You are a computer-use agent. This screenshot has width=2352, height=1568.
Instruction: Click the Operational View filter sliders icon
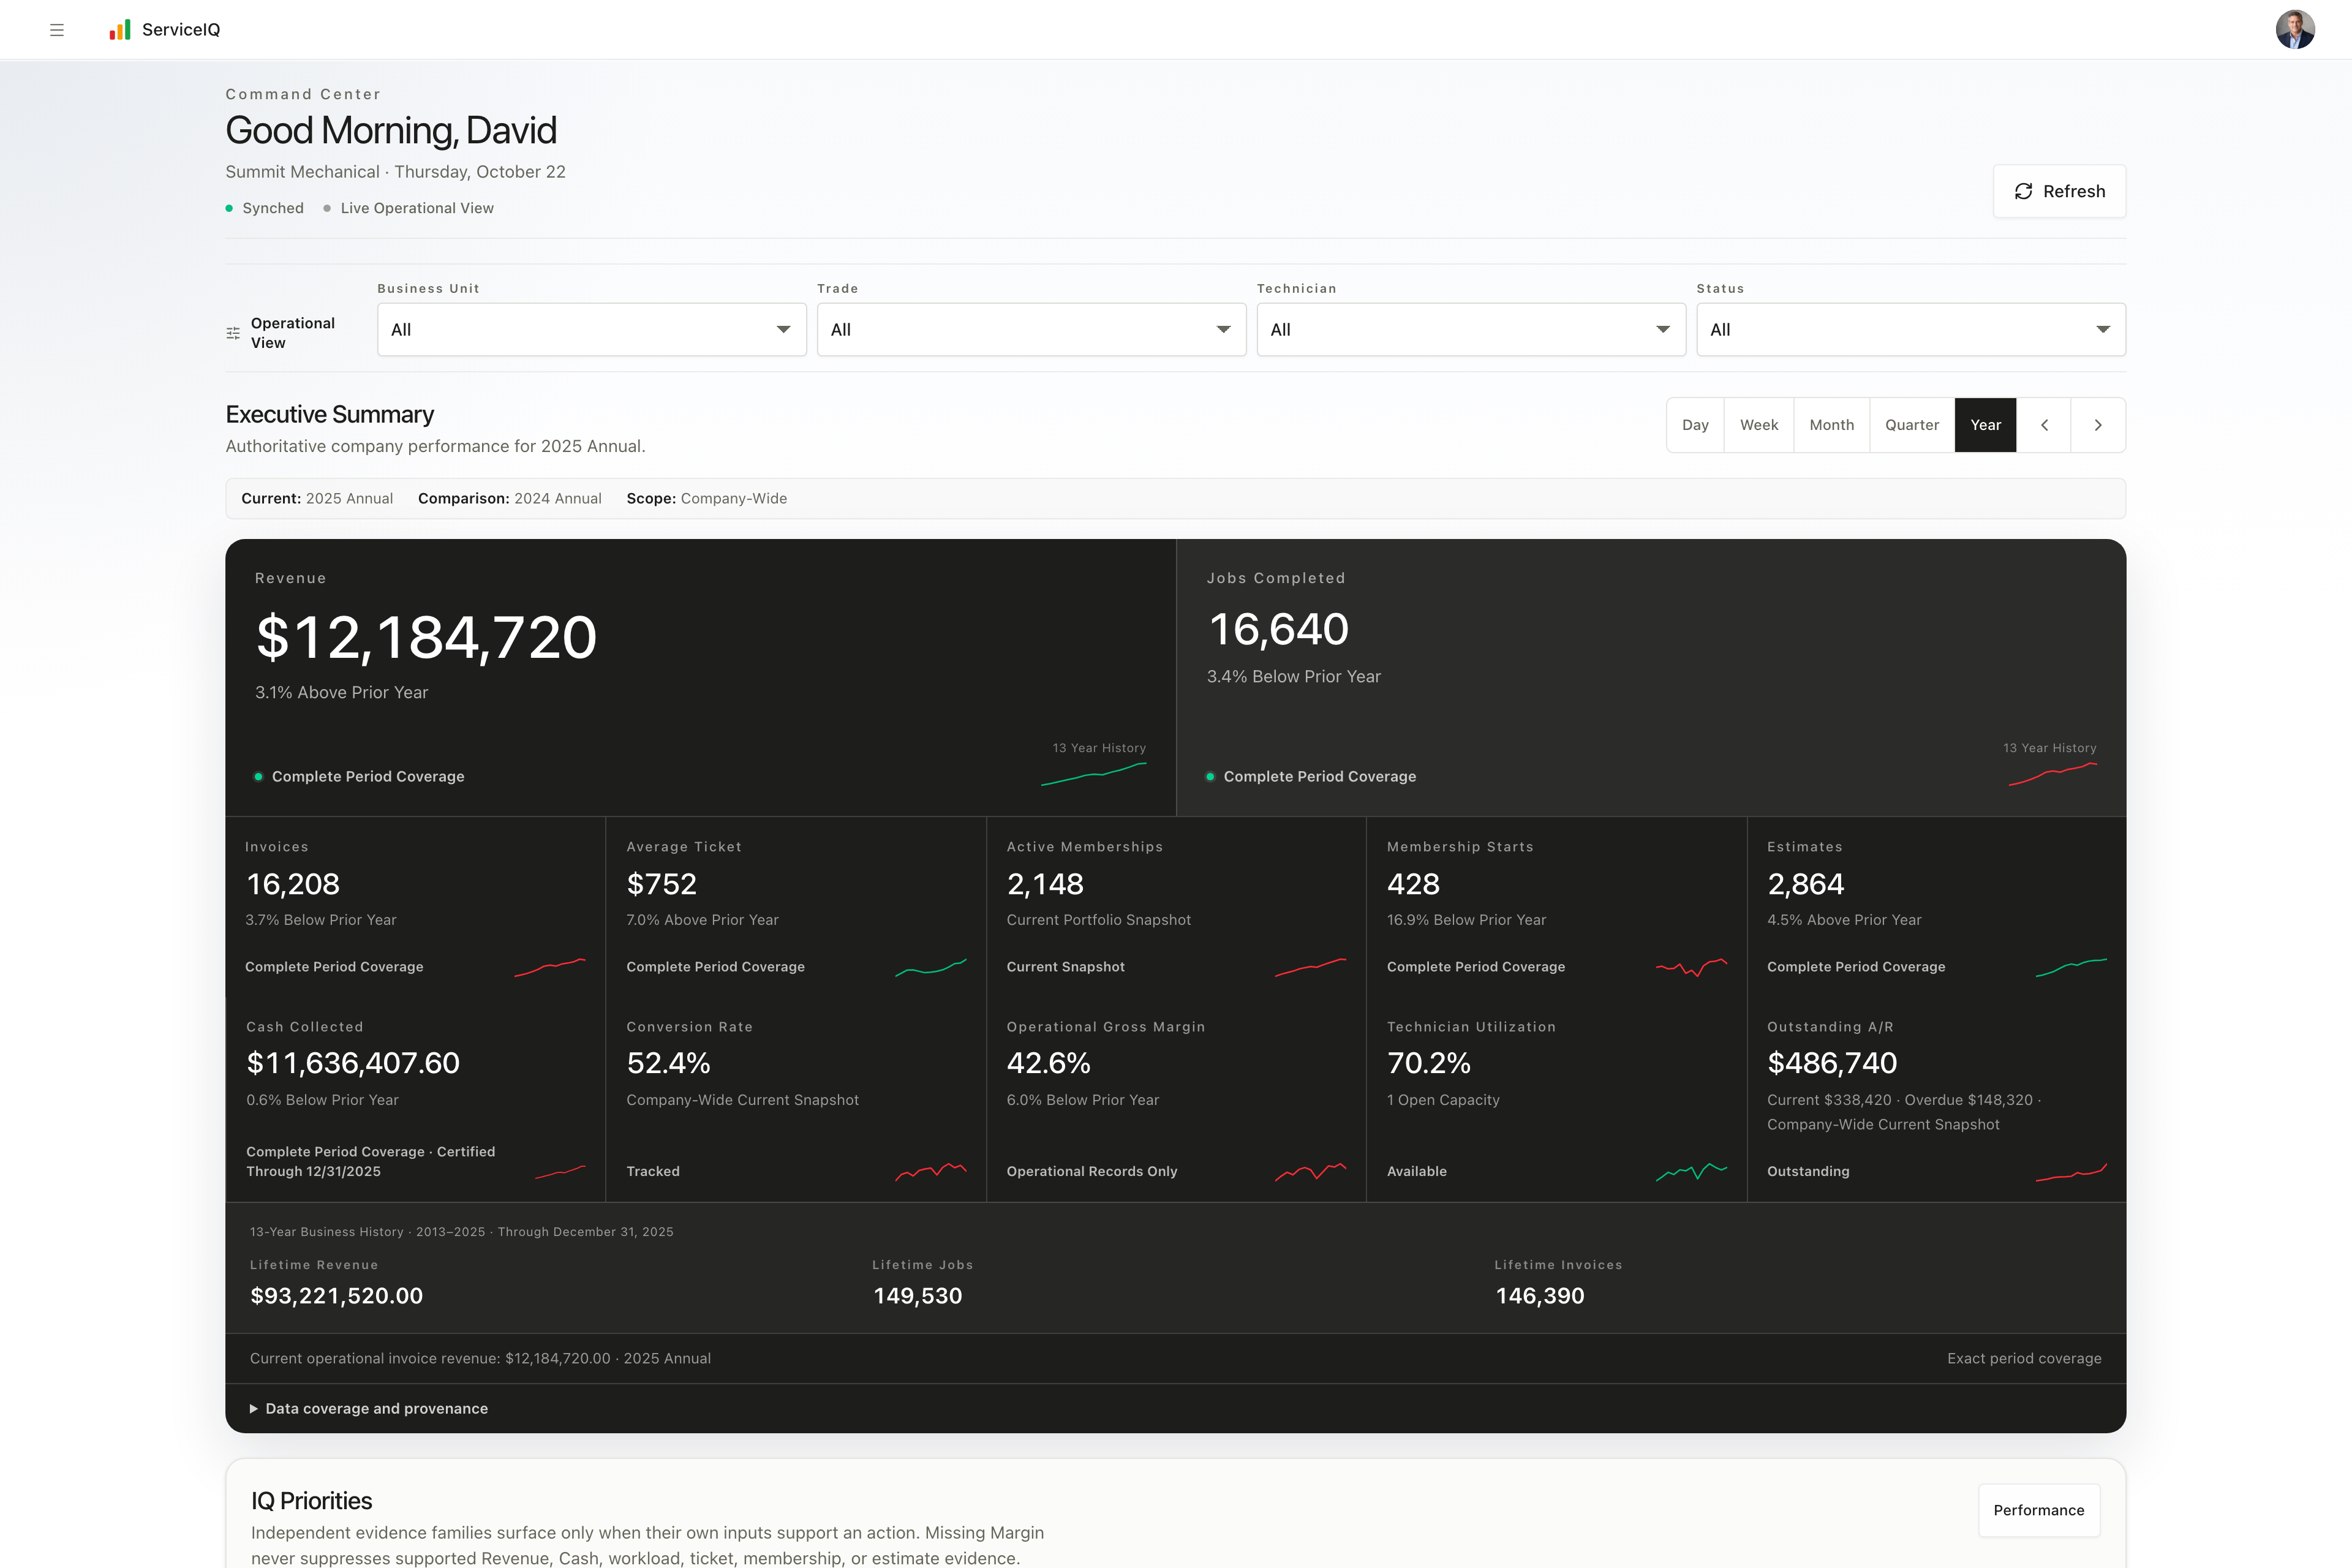click(233, 333)
